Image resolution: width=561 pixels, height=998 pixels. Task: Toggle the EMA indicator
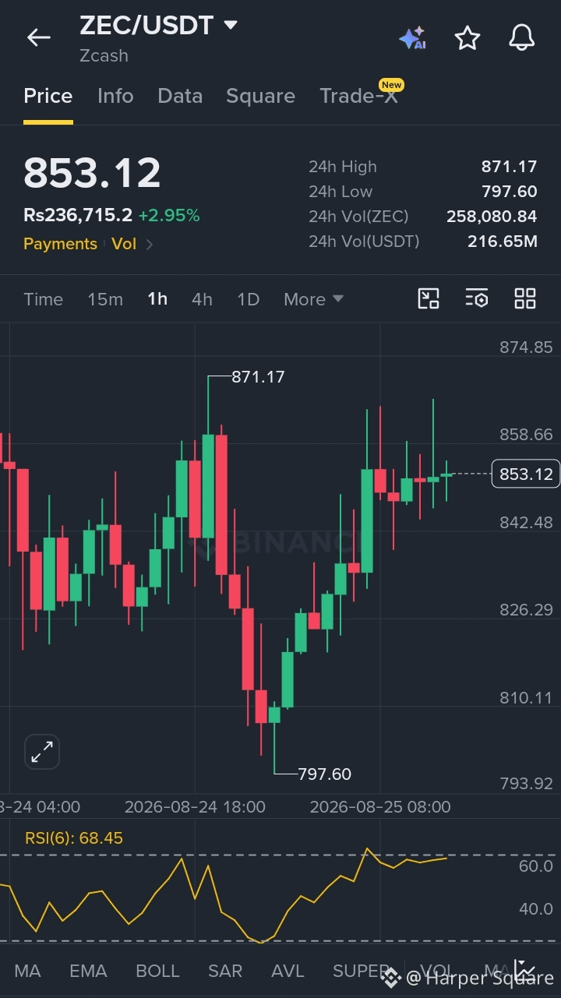(88, 971)
